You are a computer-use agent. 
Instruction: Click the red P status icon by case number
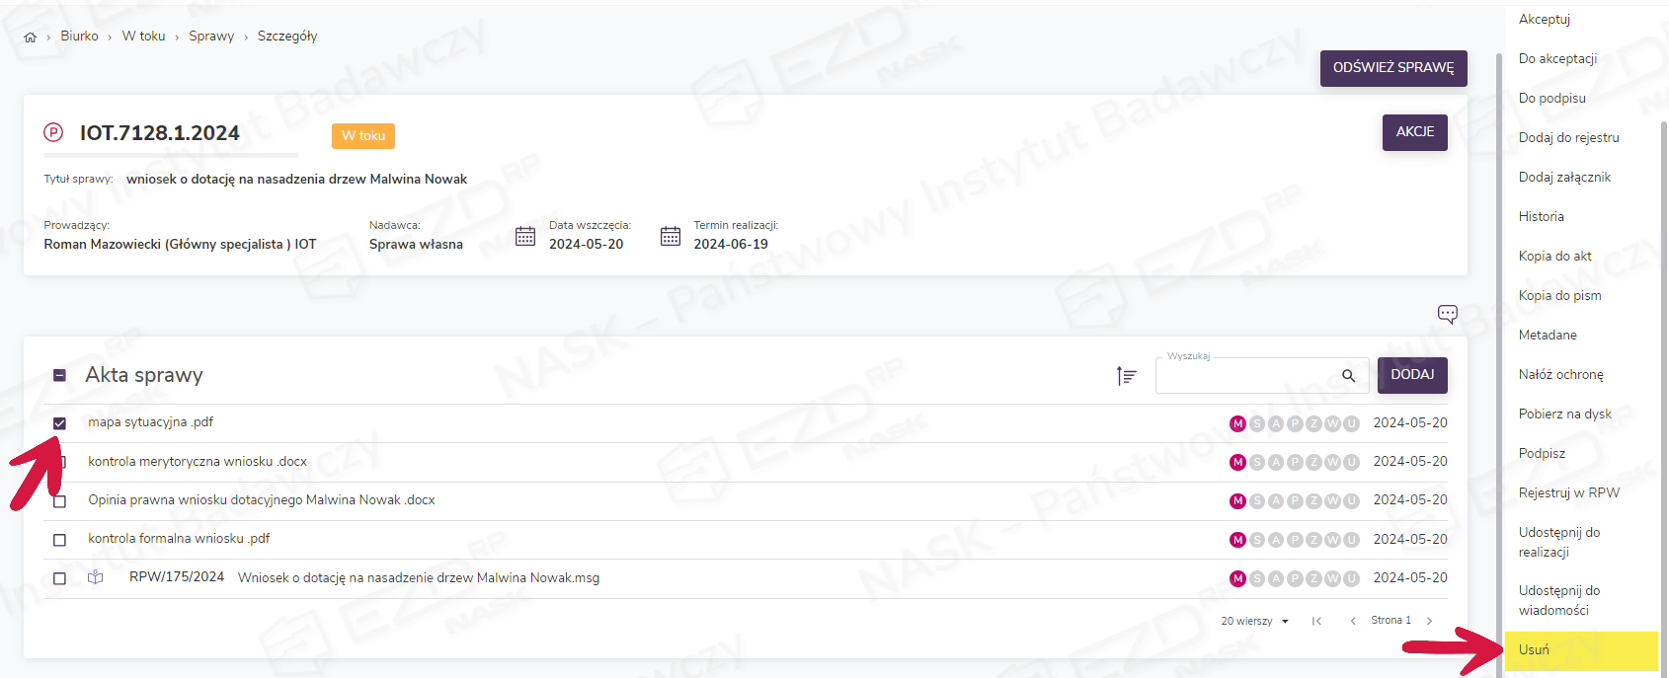pos(53,132)
